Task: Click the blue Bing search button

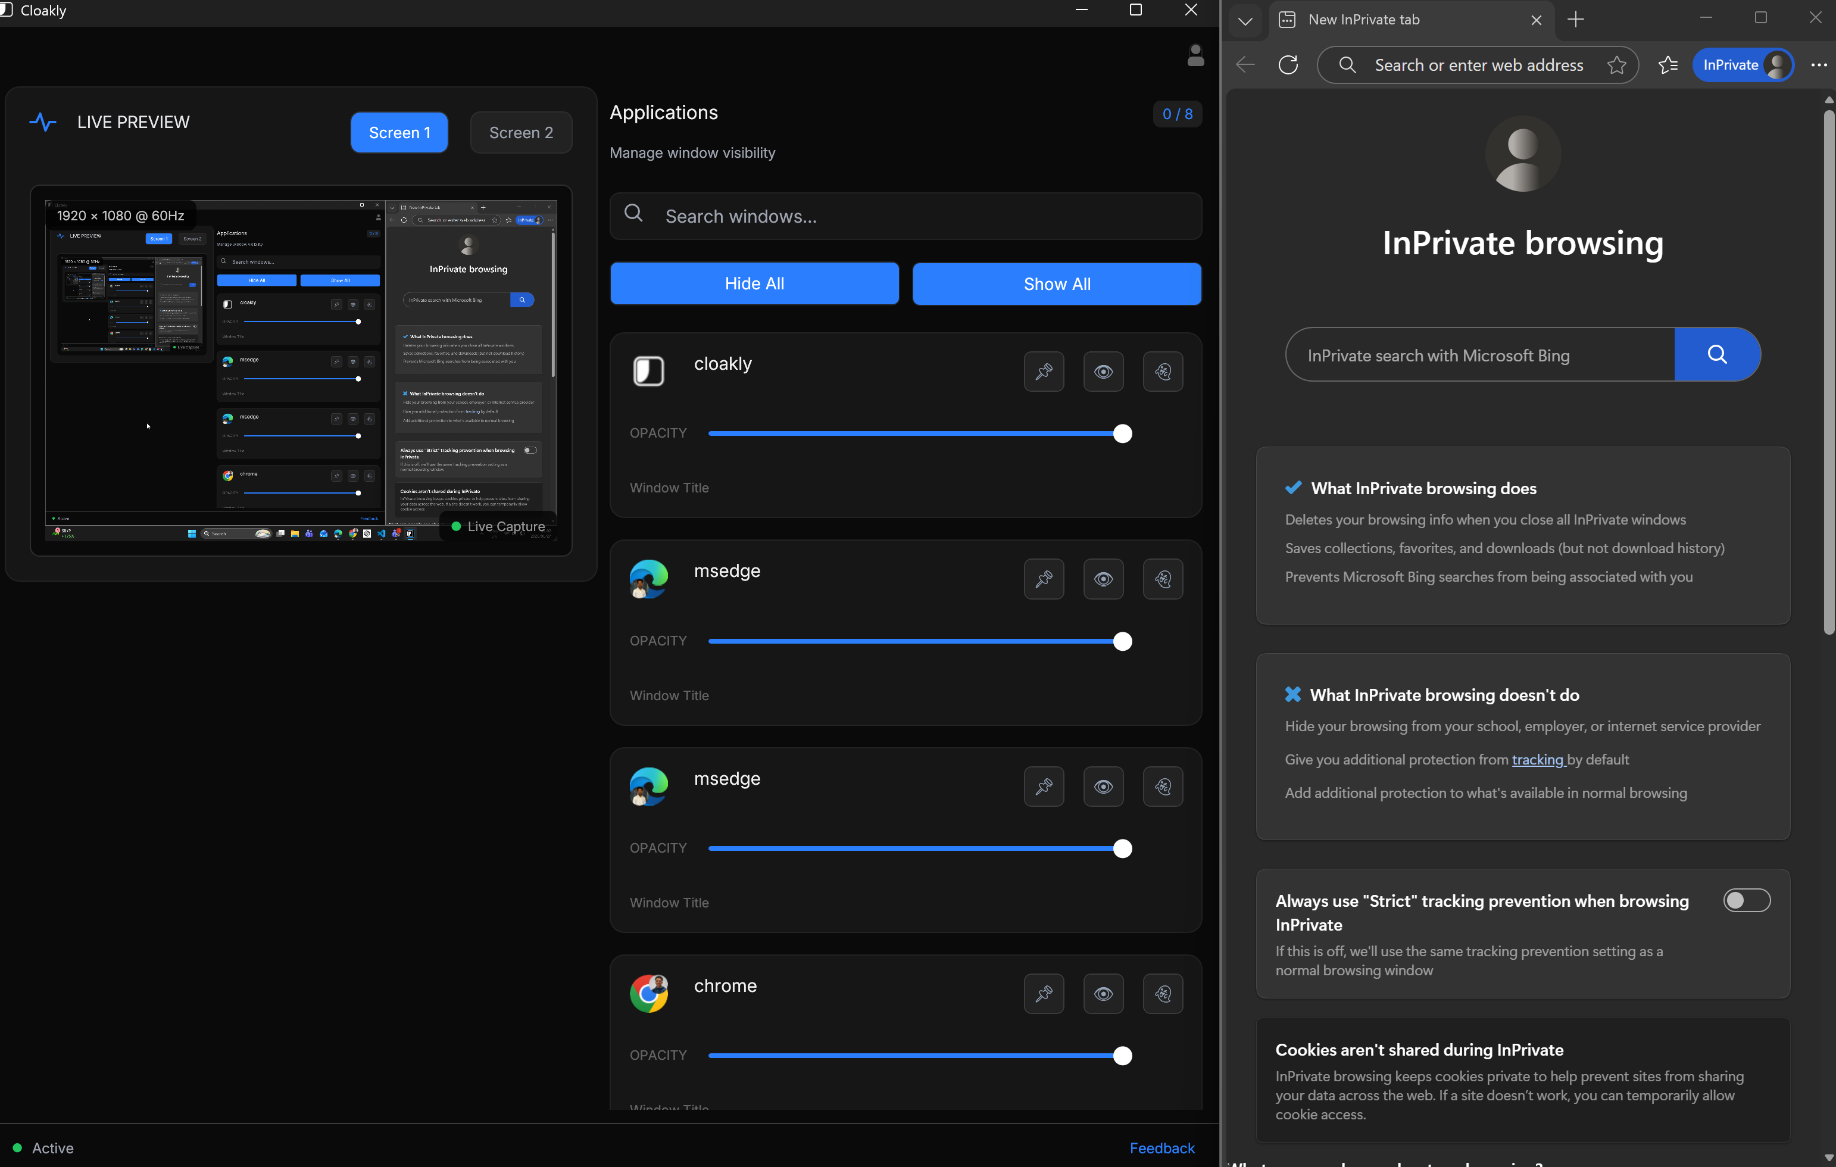Action: point(1716,355)
